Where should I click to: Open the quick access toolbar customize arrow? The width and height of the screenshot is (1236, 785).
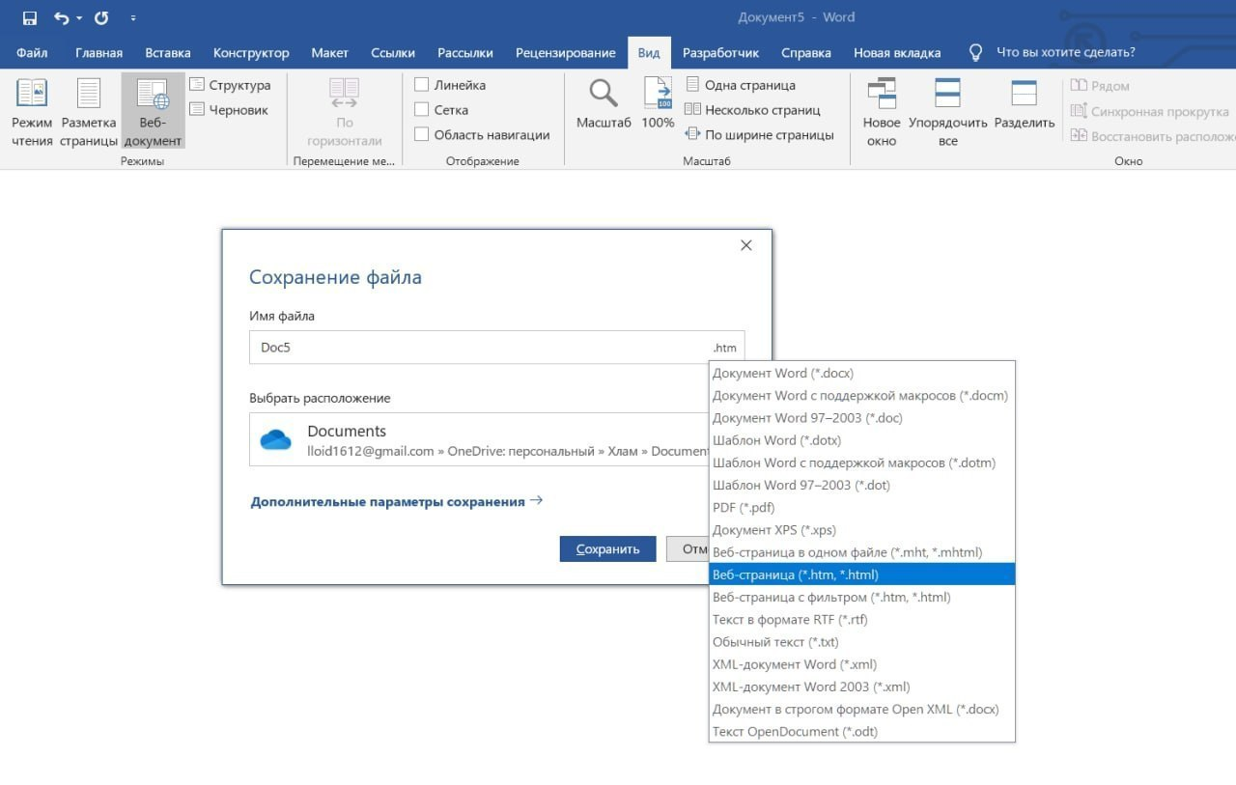[132, 18]
